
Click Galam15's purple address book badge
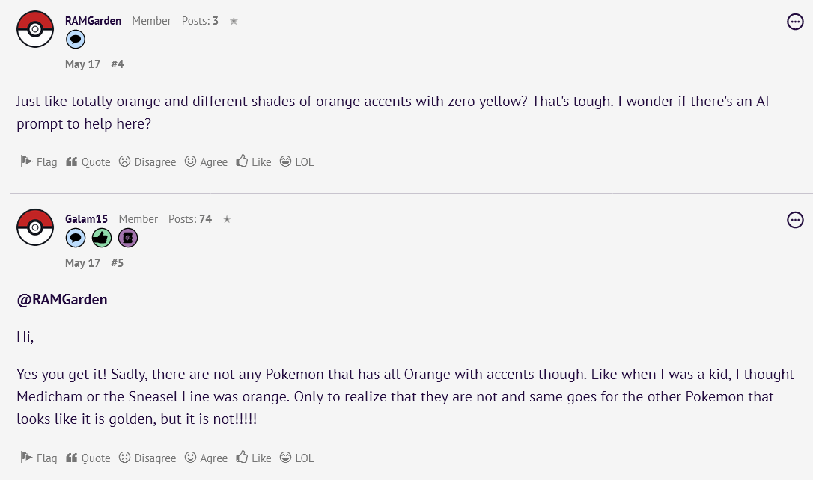click(128, 238)
